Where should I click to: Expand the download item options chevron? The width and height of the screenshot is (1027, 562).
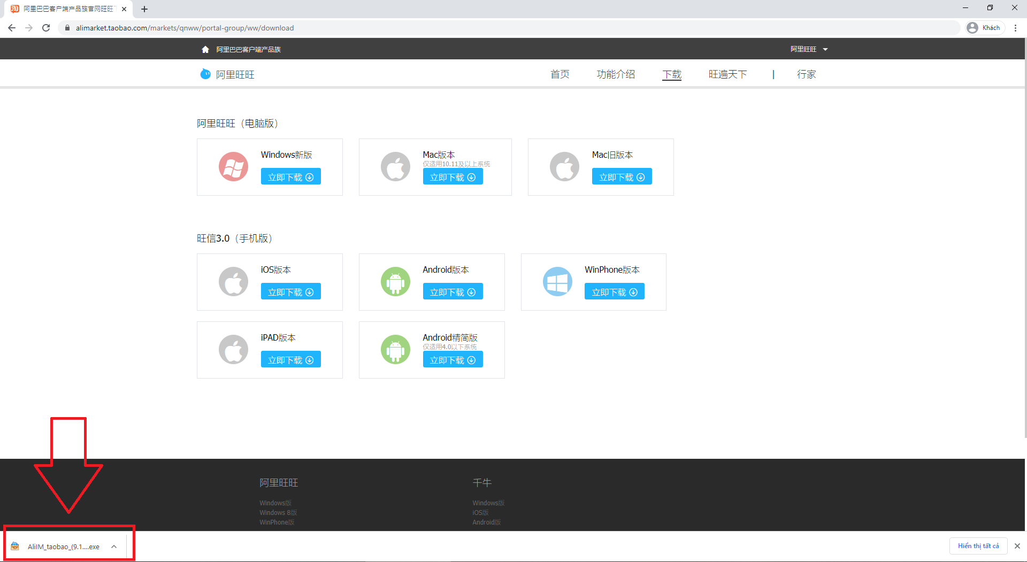point(114,546)
